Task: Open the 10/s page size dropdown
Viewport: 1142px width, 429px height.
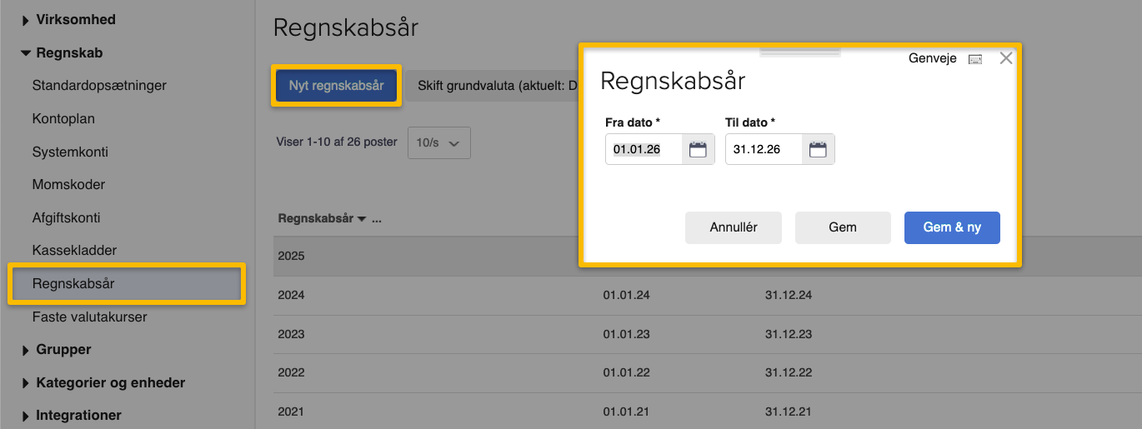Action: pyautogui.click(x=438, y=143)
